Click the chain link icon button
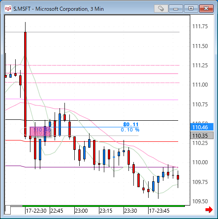This screenshot has height=219, width=218. [x=161, y=9]
